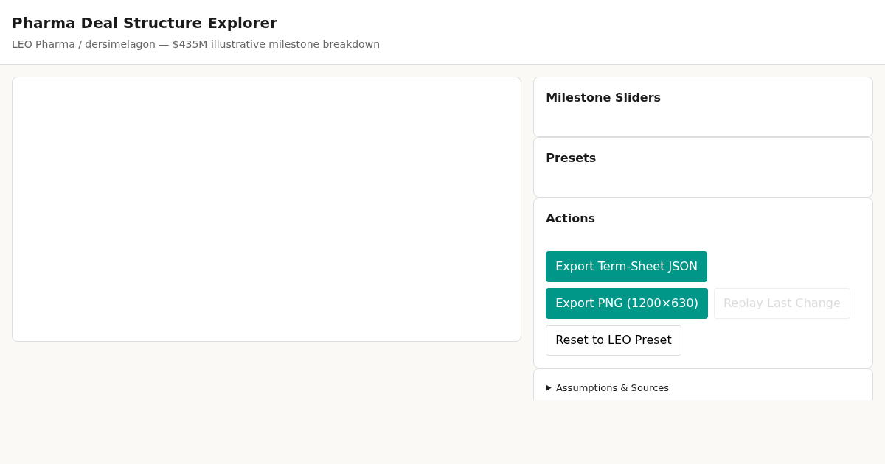Reset to LEO Preset
Viewport: 885px width, 464px height.
coord(614,340)
